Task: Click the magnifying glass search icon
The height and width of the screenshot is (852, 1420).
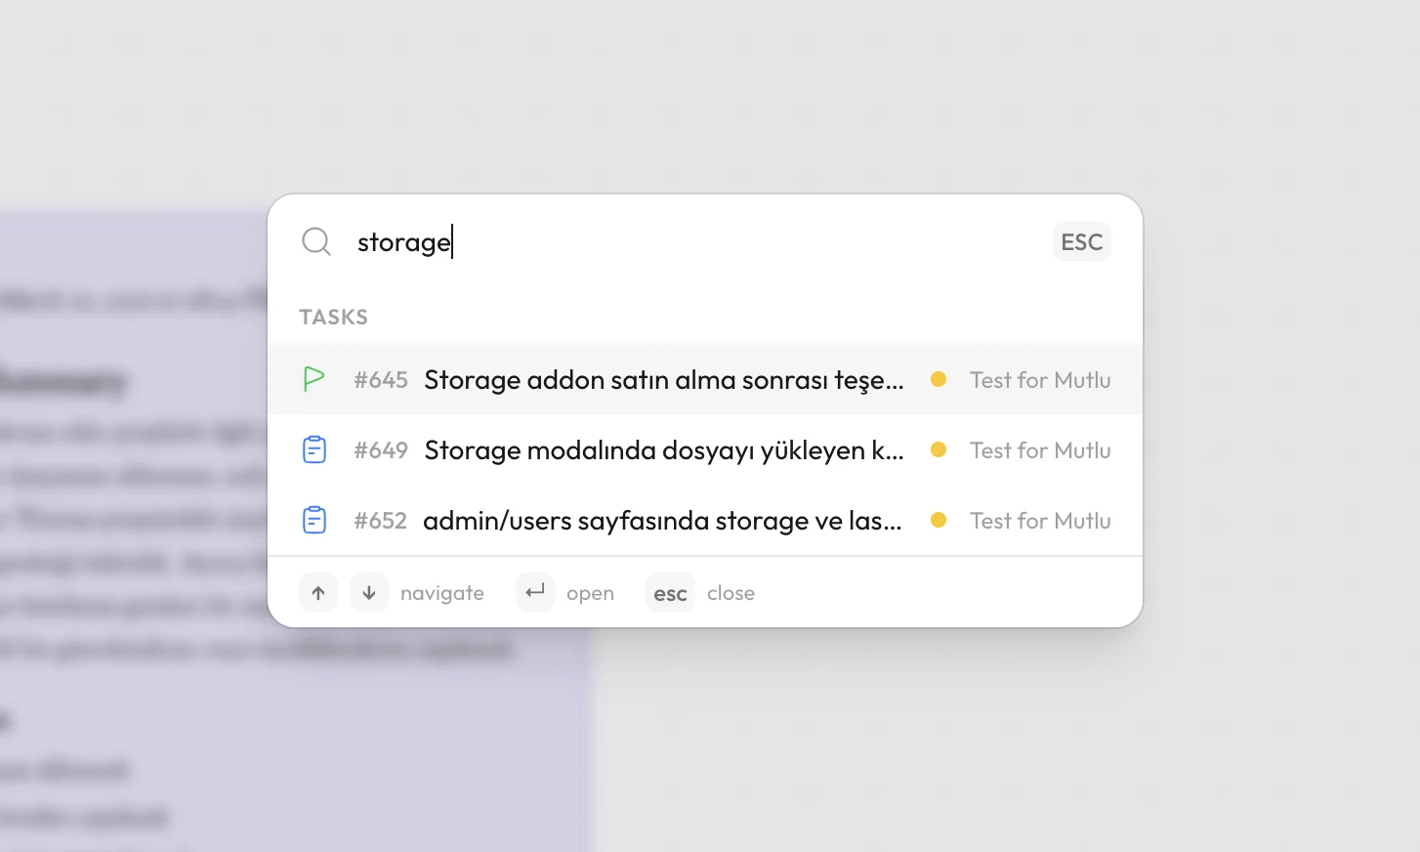Action: tap(315, 241)
